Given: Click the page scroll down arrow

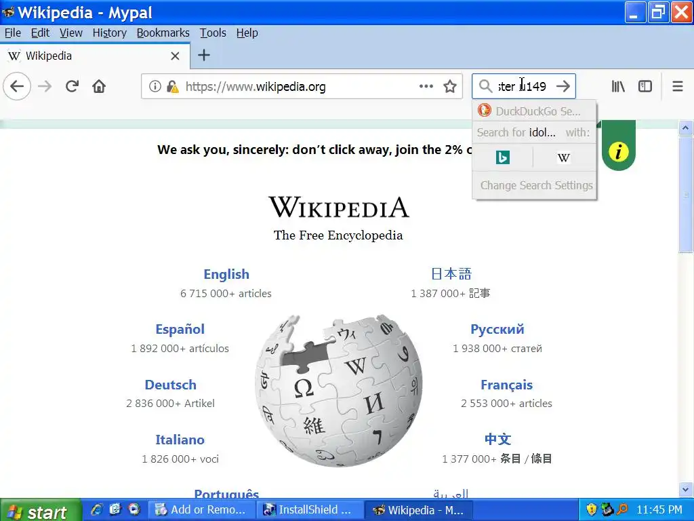Looking at the screenshot, I should click(x=685, y=490).
